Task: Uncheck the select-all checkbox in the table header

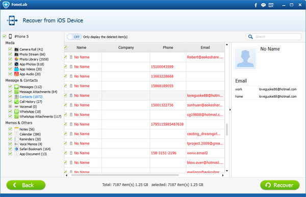Action: 66,47
